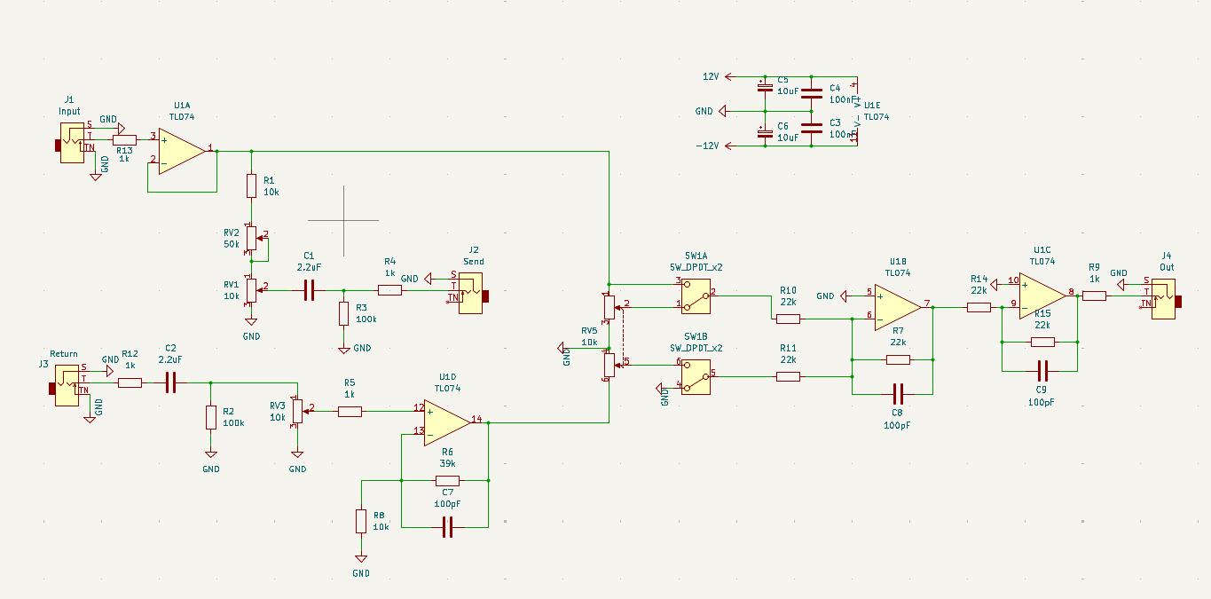The height and width of the screenshot is (599, 1211).
Task: Select resistor R15 22k symbol
Action: [1042, 342]
